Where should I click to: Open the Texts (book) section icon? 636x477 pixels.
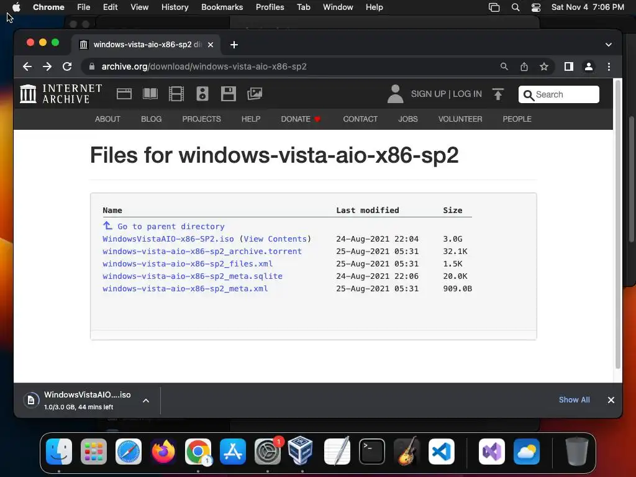click(150, 94)
